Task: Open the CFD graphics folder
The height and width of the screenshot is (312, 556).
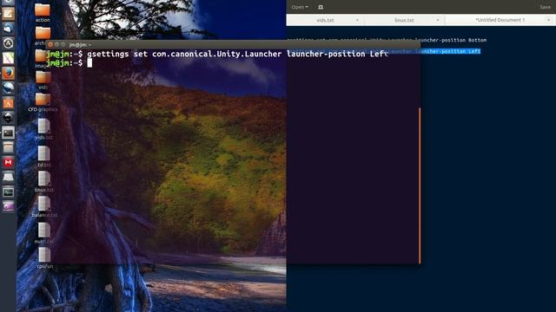Action: [x=43, y=102]
